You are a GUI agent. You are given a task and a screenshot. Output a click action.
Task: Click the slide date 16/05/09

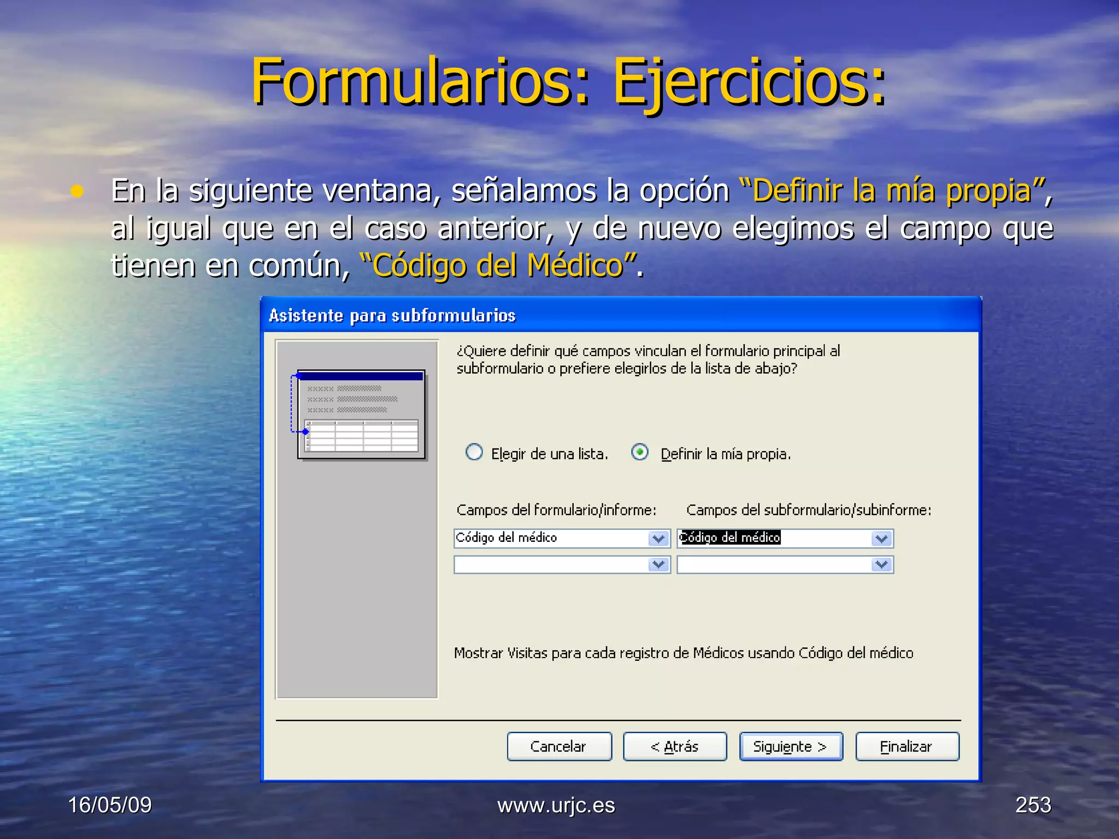tap(110, 805)
